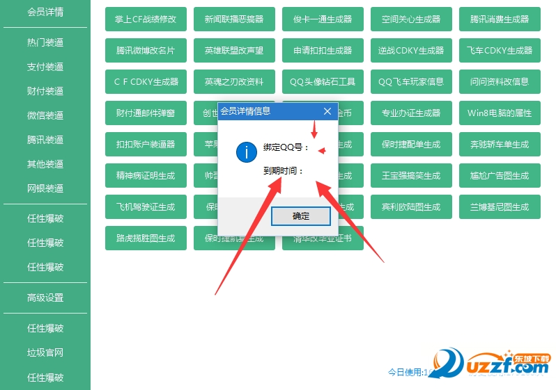Viewport: 556px width, 390px height.
Task: Click the 会员详情信息 dialog title bar
Action: [x=277, y=111]
